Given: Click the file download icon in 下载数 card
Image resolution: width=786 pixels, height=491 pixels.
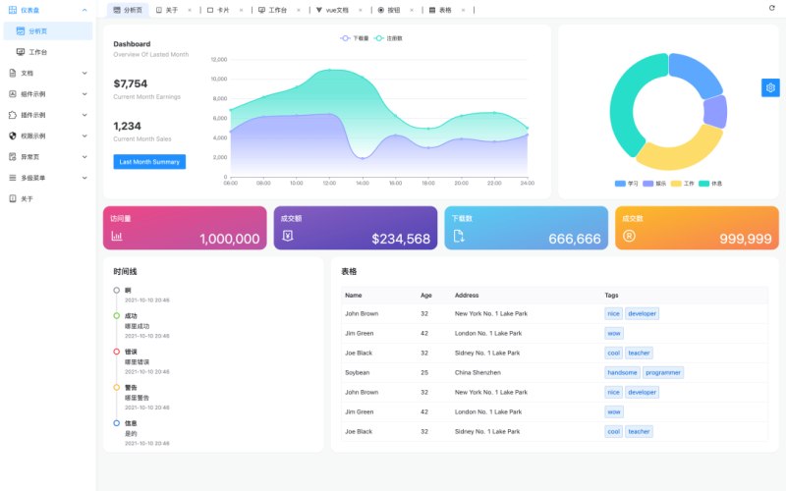Looking at the screenshot, I should [x=459, y=236].
